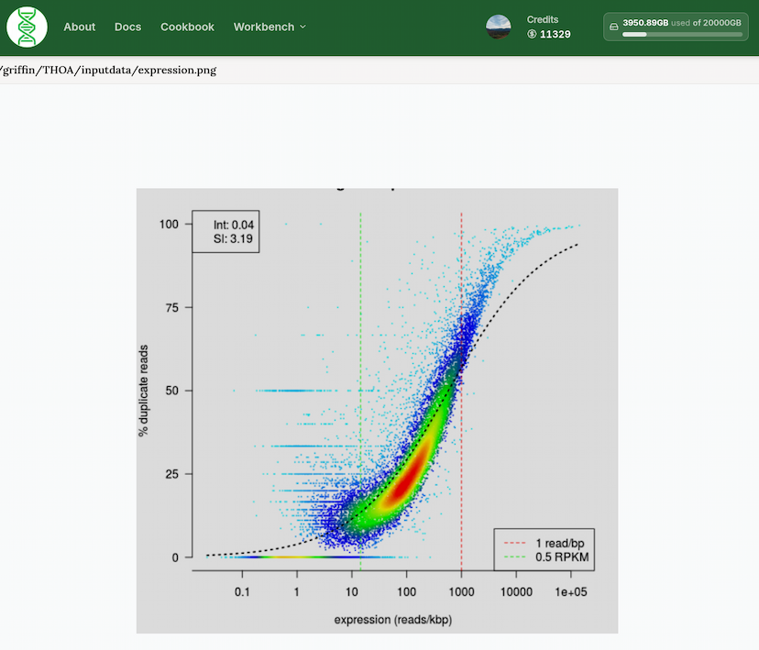Viewport: 759px width, 650px height.
Task: Open the user profile avatar picture
Action: coord(498,27)
